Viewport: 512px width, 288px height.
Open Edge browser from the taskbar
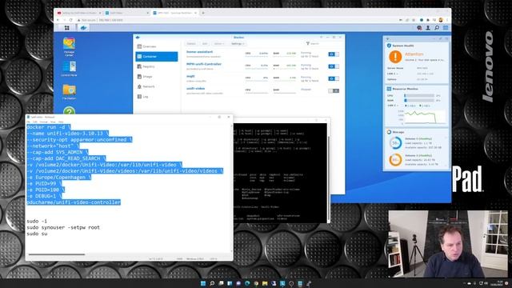247,283
